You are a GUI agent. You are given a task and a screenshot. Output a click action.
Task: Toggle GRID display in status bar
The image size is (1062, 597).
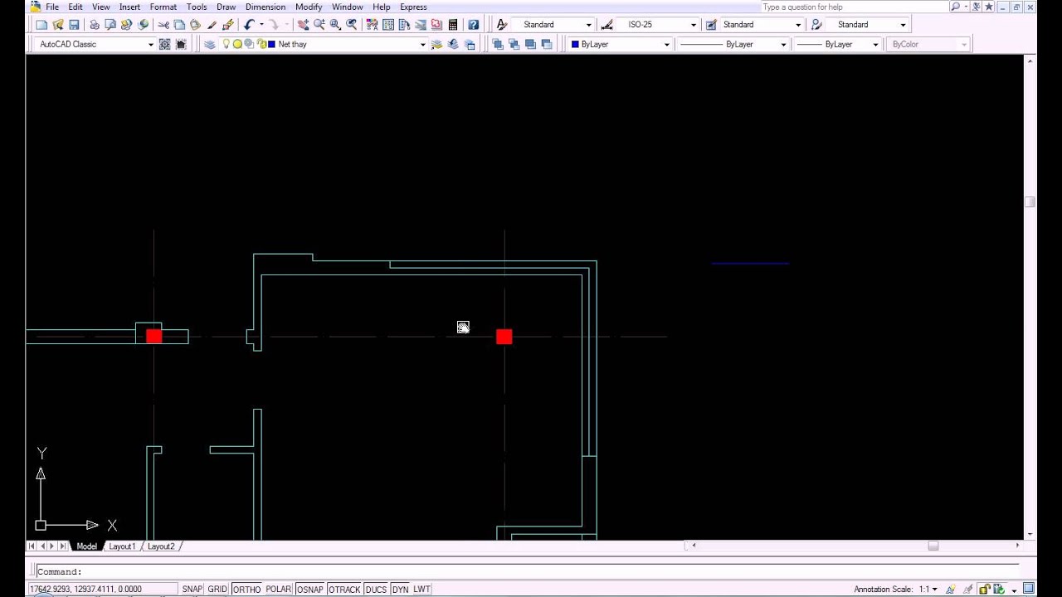click(217, 590)
